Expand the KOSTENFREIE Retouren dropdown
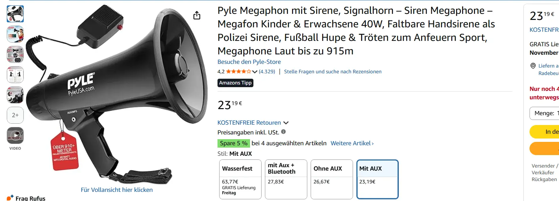Image resolution: width=559 pixels, height=201 pixels. pyautogui.click(x=286, y=123)
